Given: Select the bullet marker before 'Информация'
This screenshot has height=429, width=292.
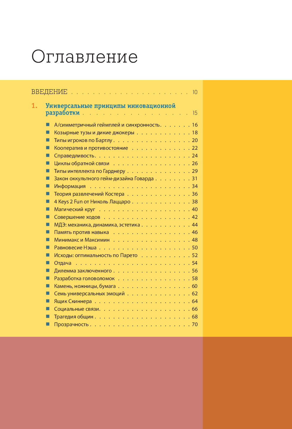Looking at the screenshot, I should coord(48,186).
